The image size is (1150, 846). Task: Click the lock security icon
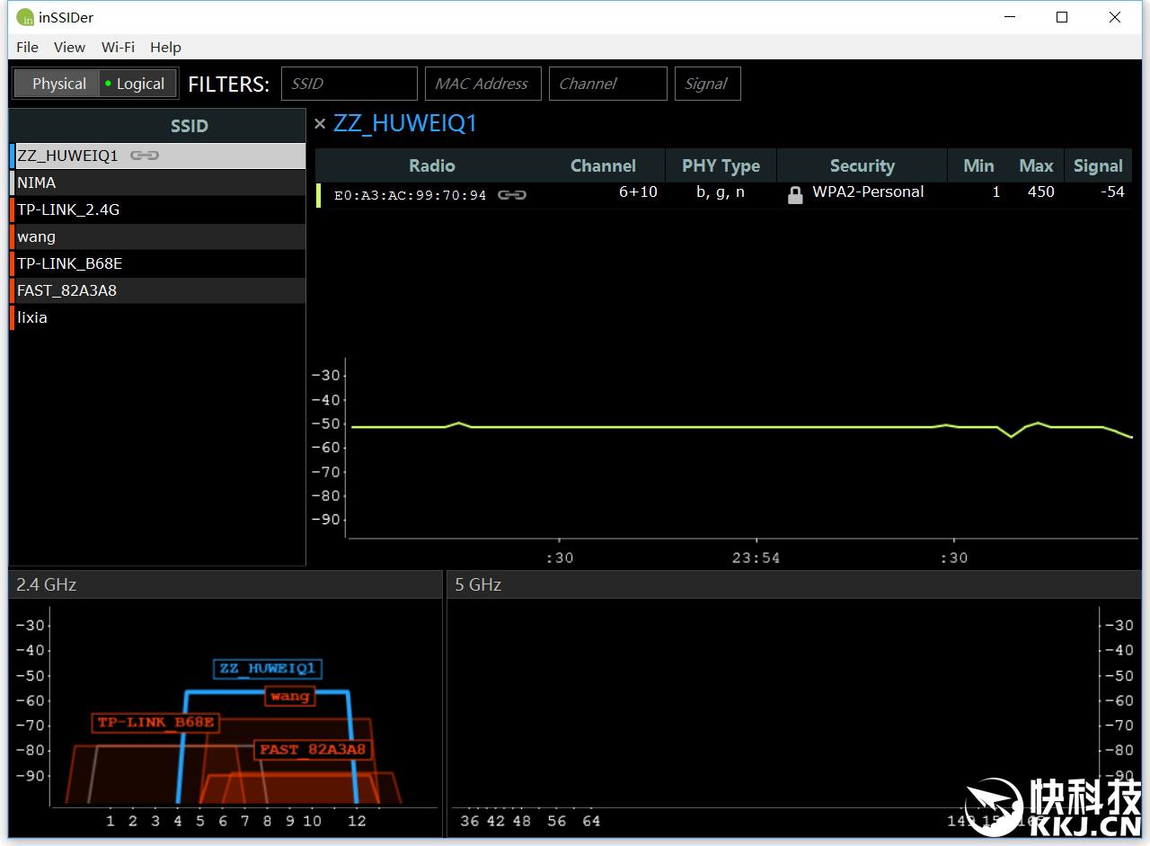pyautogui.click(x=795, y=195)
